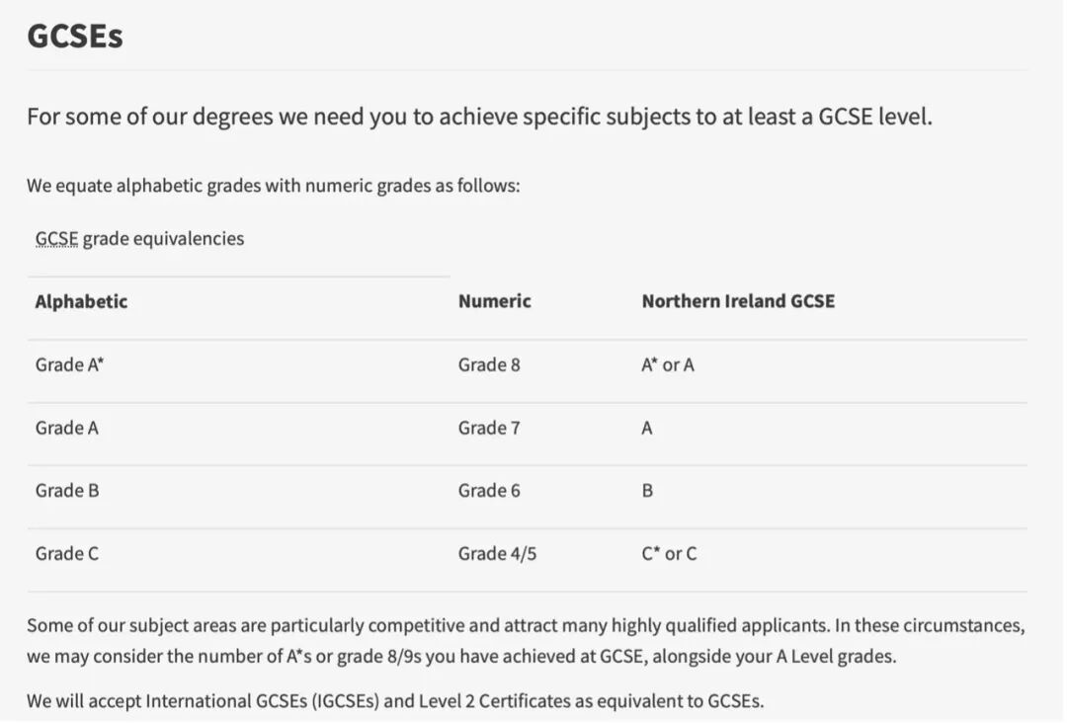Click the paragraph about competitive subject areas

point(526,641)
